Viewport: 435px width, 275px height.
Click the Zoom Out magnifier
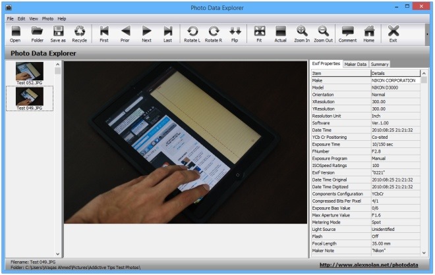click(x=323, y=34)
